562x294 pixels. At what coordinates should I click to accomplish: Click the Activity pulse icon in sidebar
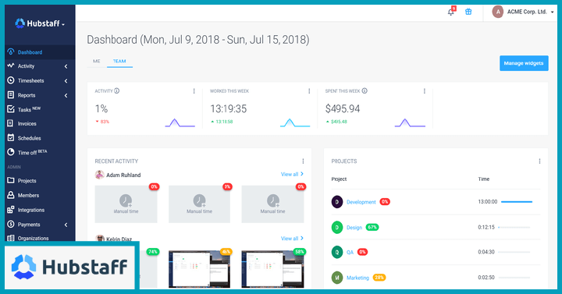click(x=11, y=66)
